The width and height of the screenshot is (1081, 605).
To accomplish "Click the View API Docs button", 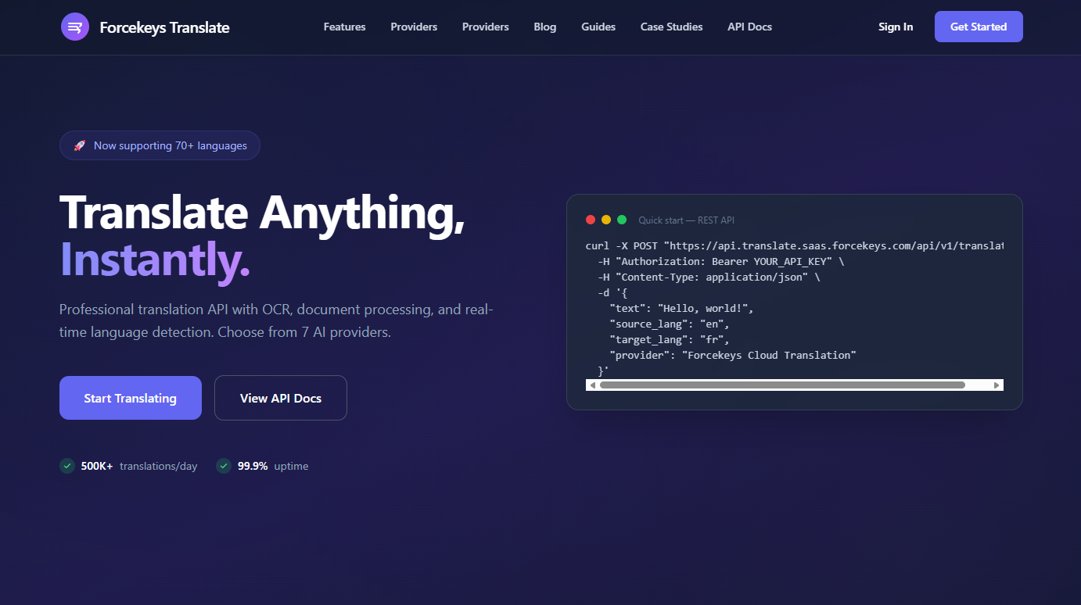I will tap(281, 398).
